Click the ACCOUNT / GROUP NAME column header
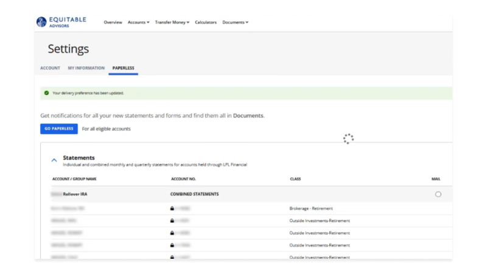 pyautogui.click(x=74, y=179)
